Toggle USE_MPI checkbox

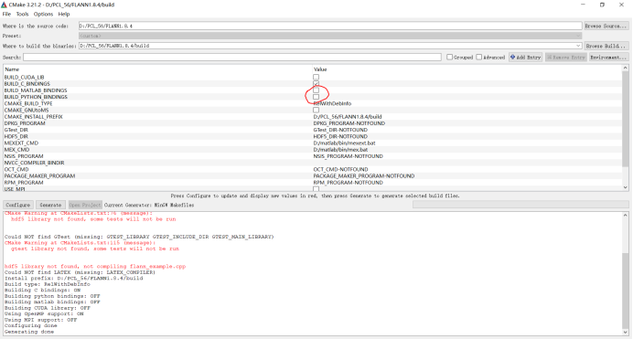[x=316, y=188]
